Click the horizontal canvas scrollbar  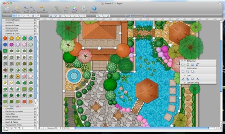142,128
